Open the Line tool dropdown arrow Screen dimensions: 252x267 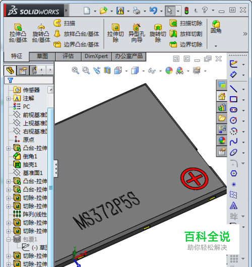(x=243, y=89)
